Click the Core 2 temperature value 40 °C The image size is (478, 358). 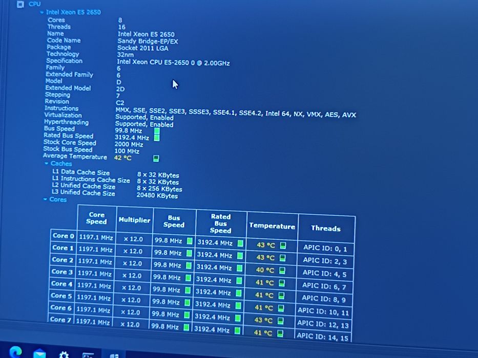point(265,270)
